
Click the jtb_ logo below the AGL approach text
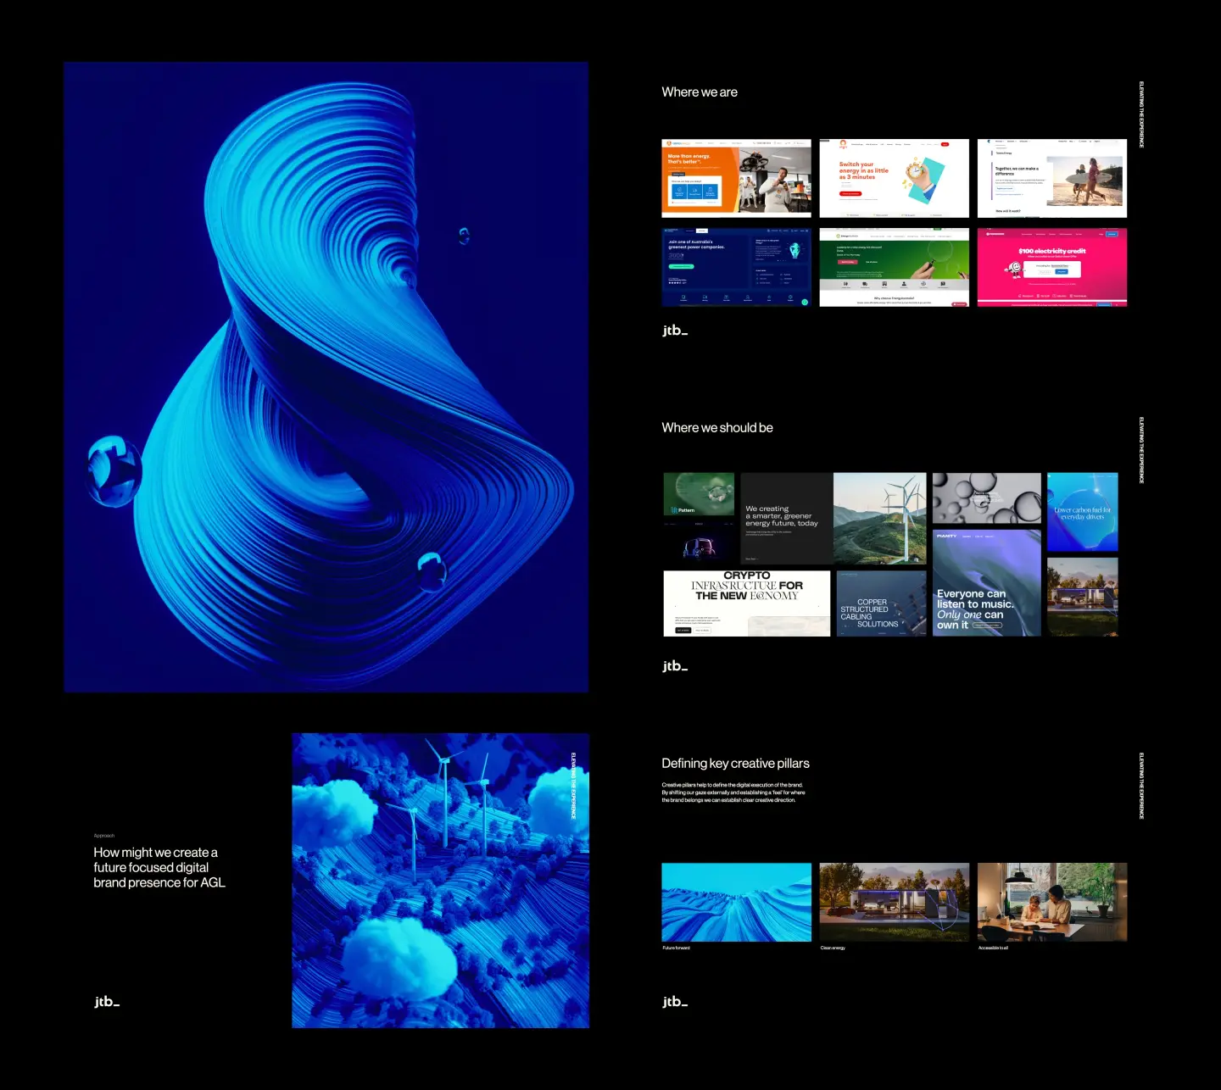(107, 1002)
